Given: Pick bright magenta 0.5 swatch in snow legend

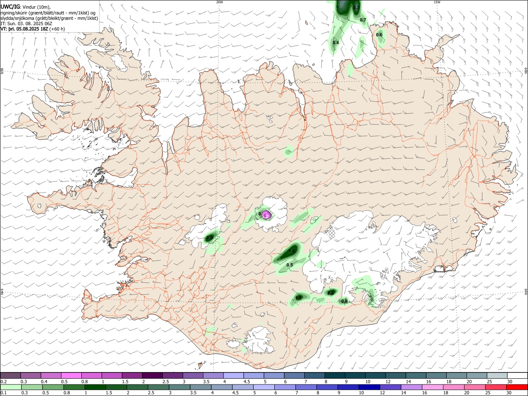Looking at the screenshot, I should point(71,375).
